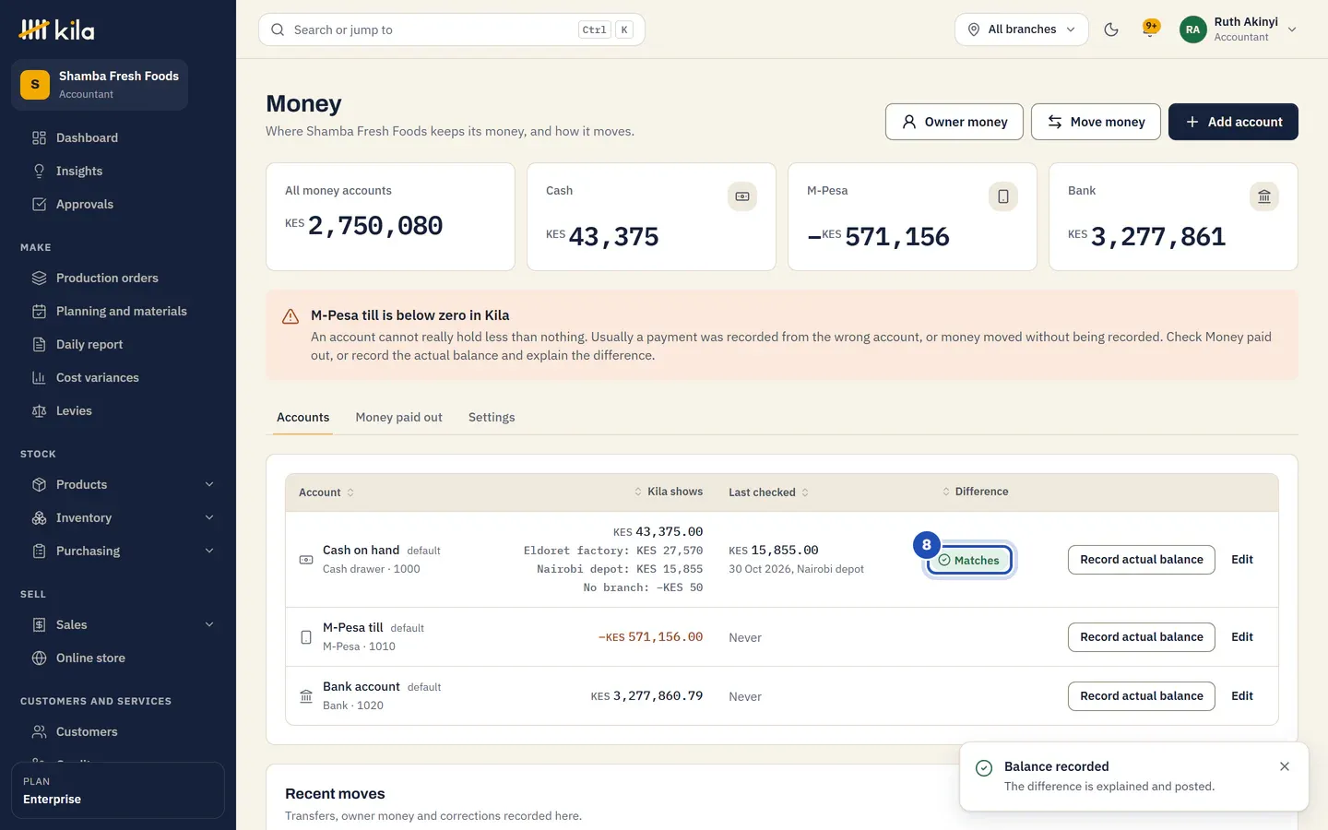
Task: Click the Matches status badge
Action: (969, 560)
